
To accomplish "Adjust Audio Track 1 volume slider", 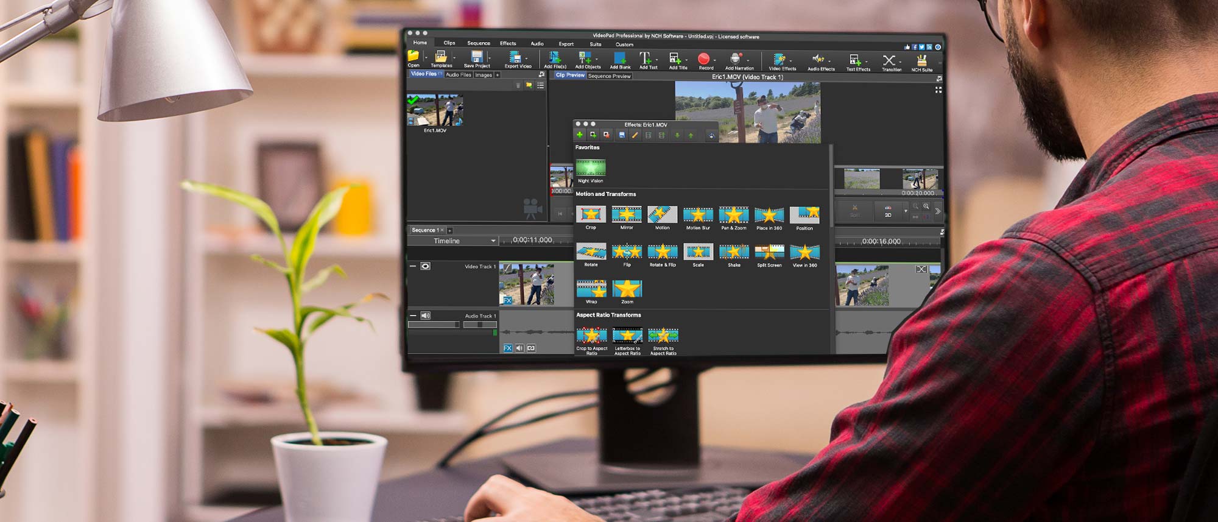I will coord(434,325).
